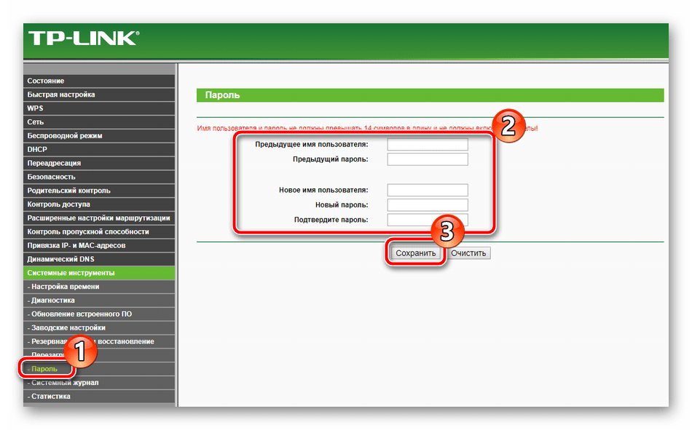This screenshot has height=430, width=692.
Task: Open Контроль пропускной способности
Action: [99, 231]
